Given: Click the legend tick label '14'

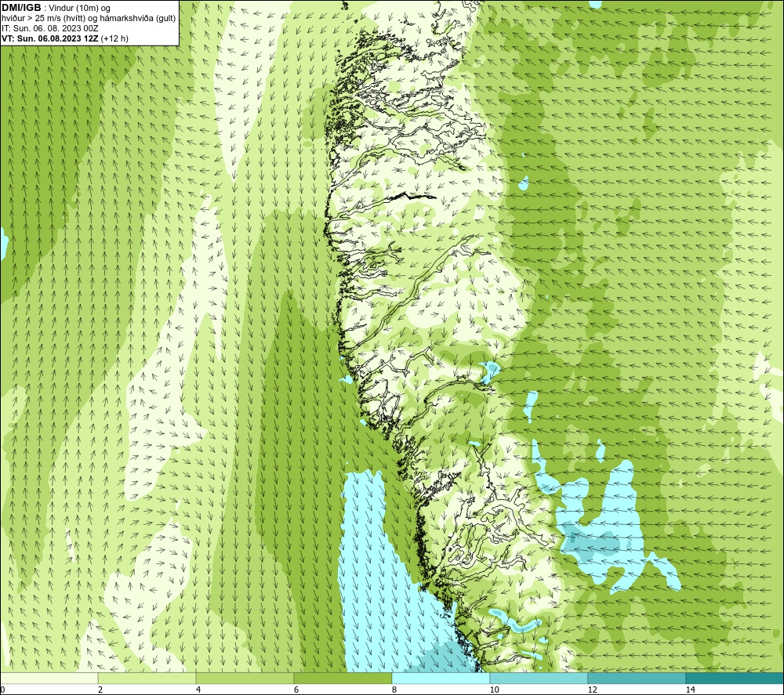Looking at the screenshot, I should pos(690,690).
